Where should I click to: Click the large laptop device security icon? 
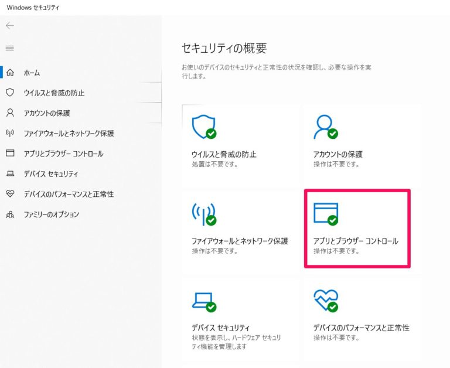coord(204,302)
